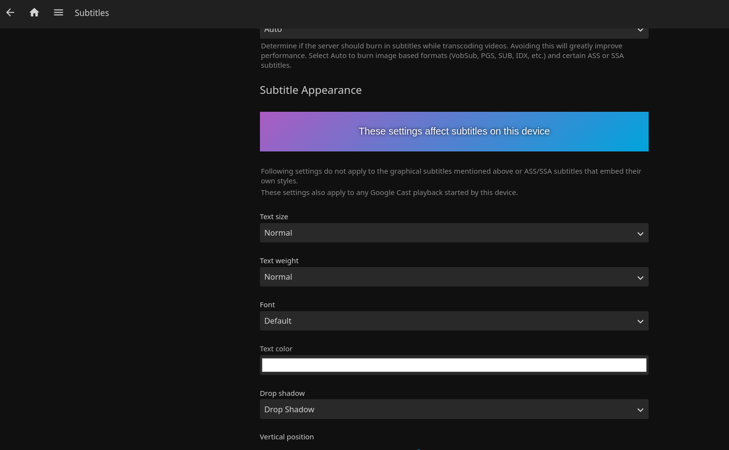This screenshot has width=729, height=450.
Task: Expand the Font dropdown showing Default
Action: point(454,321)
